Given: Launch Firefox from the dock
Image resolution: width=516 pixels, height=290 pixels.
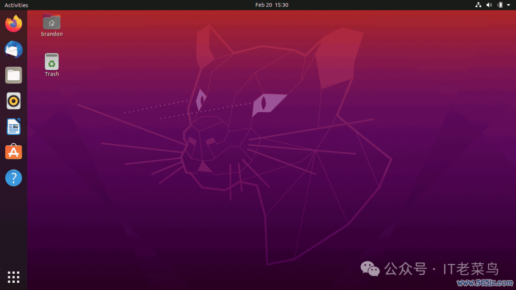Looking at the screenshot, I should point(13,23).
